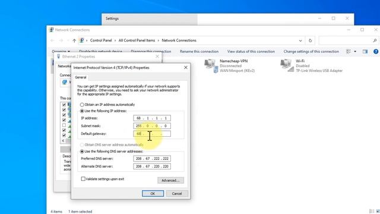The width and height of the screenshot is (380, 214).
Task: Close the Ethernet 2 Properties dialog
Action: pyautogui.click(x=157, y=56)
